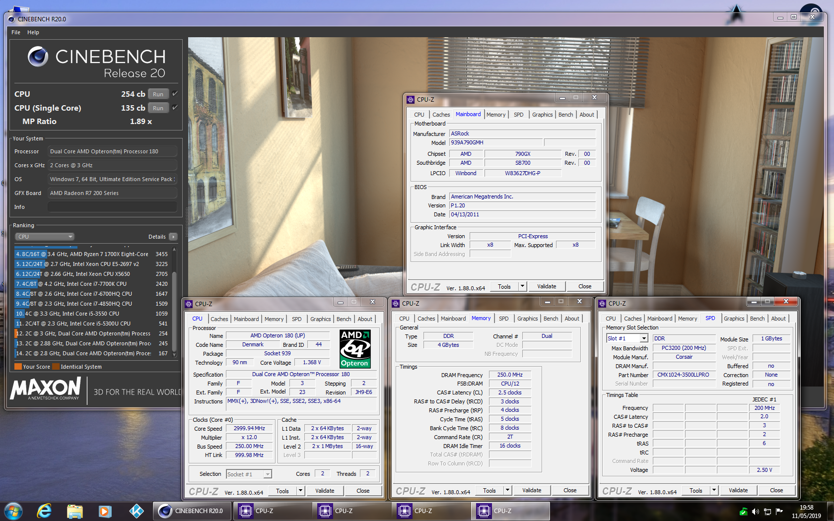Click Close button in Memory CPU-Z window
The height and width of the screenshot is (521, 834).
(570, 490)
